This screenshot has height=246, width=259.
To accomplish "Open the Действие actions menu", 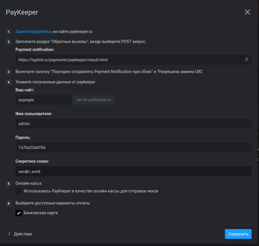I will click(20, 234).
